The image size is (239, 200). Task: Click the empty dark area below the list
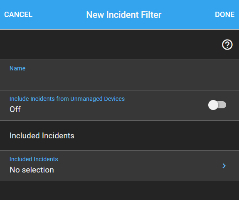[120, 191]
